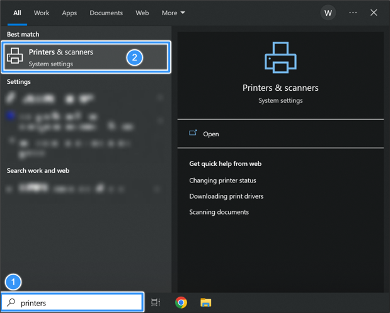Select the Printers & scanners best match result

(x=69, y=57)
